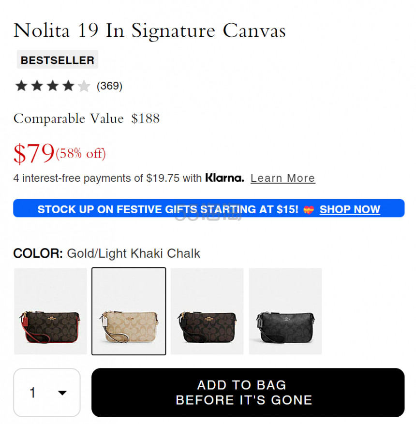416x424 pixels.
Task: Open the quantity dropdown showing 1
Action: coord(47,393)
